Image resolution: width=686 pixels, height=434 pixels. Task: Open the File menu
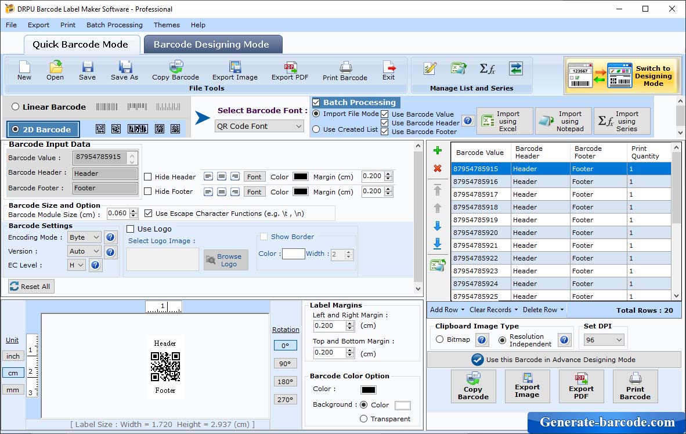12,25
